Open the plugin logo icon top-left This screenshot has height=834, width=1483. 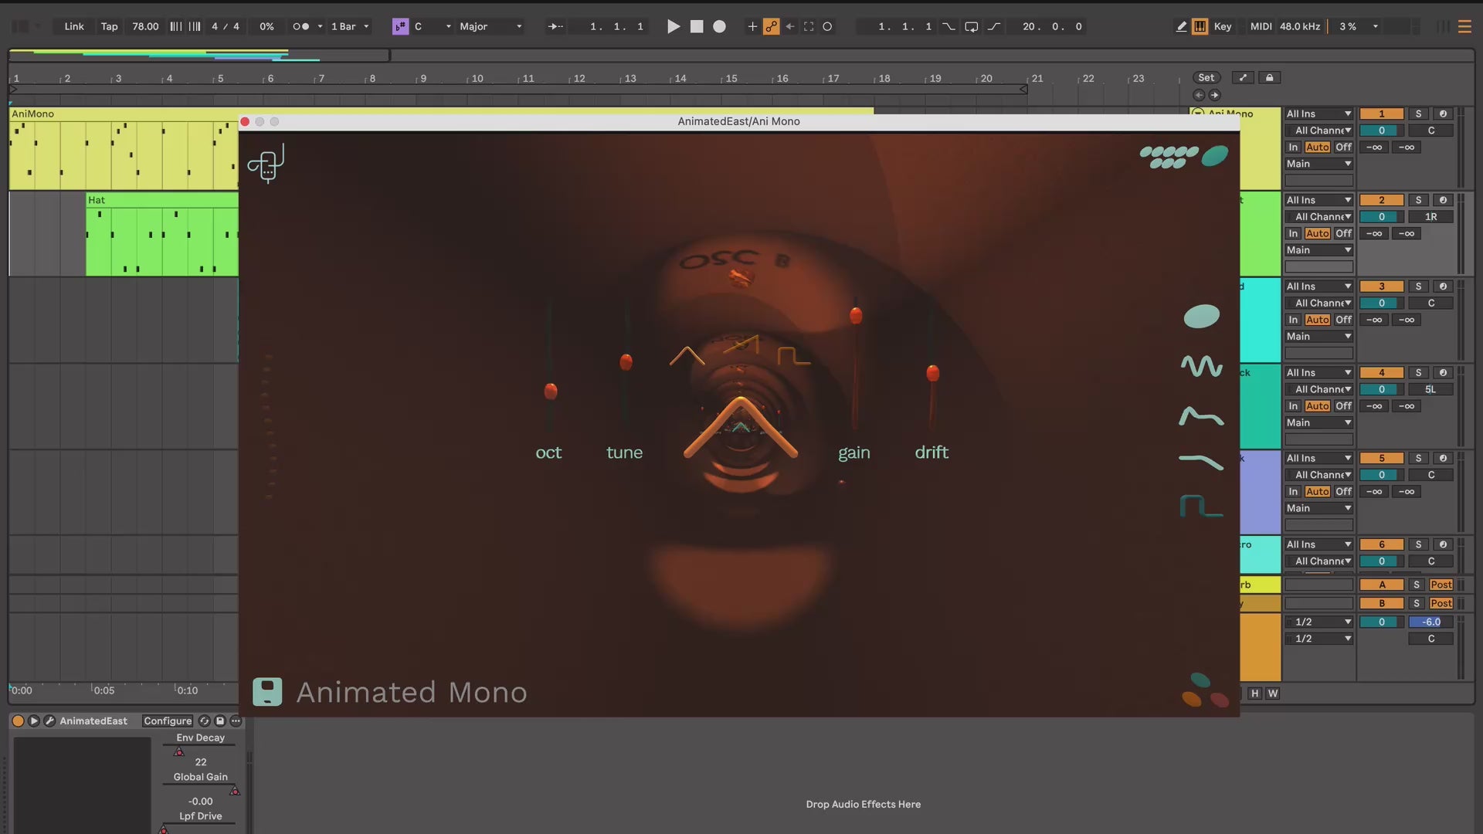266,163
